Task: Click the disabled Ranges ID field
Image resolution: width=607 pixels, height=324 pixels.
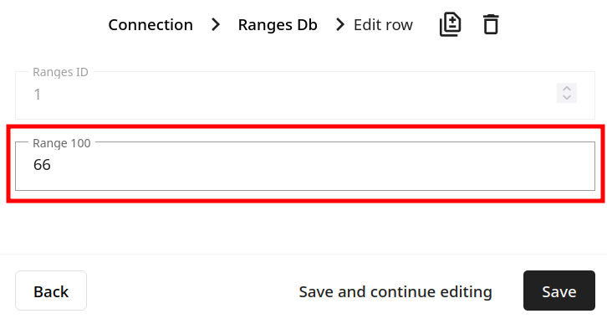Action: tap(305, 95)
